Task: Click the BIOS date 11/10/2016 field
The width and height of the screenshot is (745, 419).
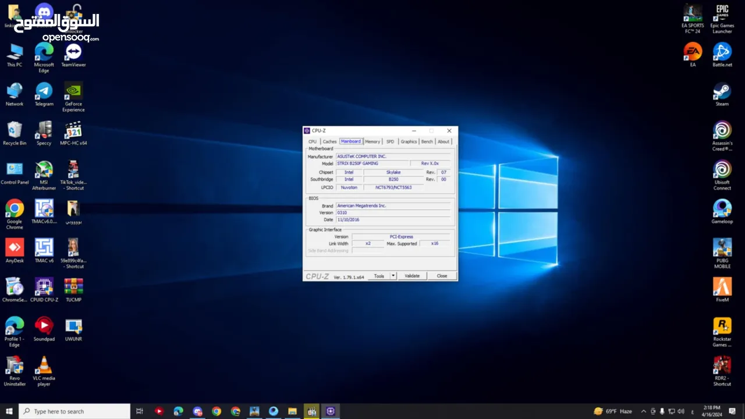Action: pyautogui.click(x=393, y=219)
